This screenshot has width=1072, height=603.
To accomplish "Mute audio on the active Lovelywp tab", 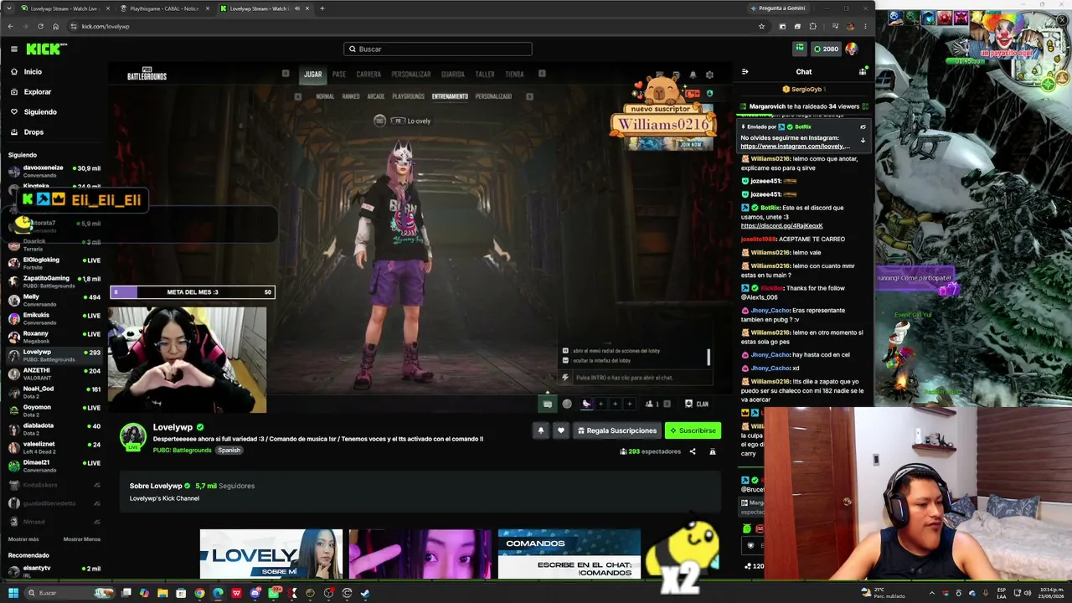I will point(296,8).
